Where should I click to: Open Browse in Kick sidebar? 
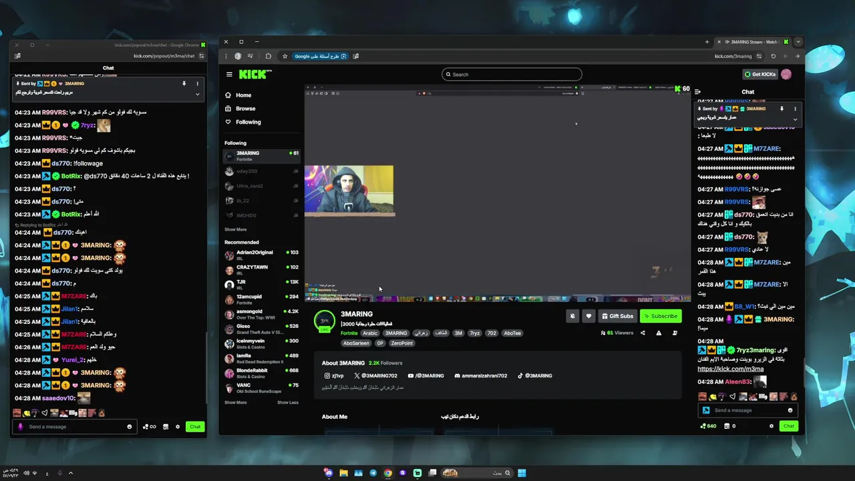coord(245,108)
